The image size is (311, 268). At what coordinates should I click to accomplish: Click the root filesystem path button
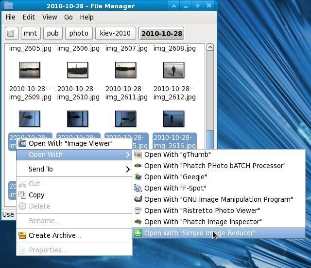(x=11, y=34)
